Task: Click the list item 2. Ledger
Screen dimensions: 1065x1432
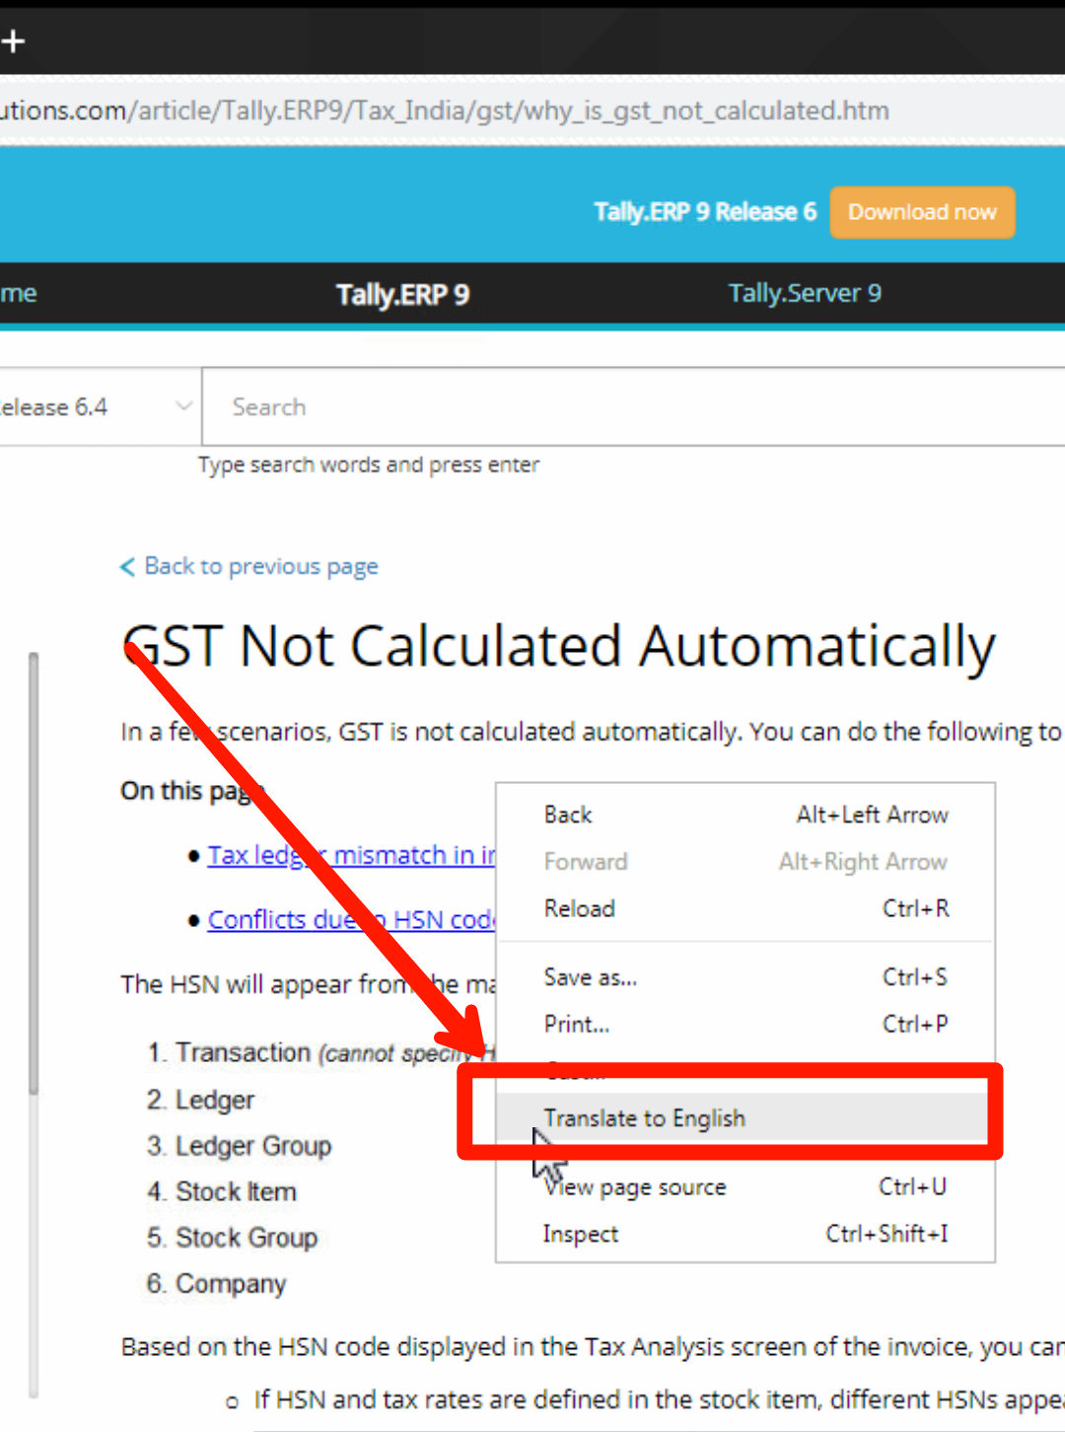Action: click(x=200, y=1100)
